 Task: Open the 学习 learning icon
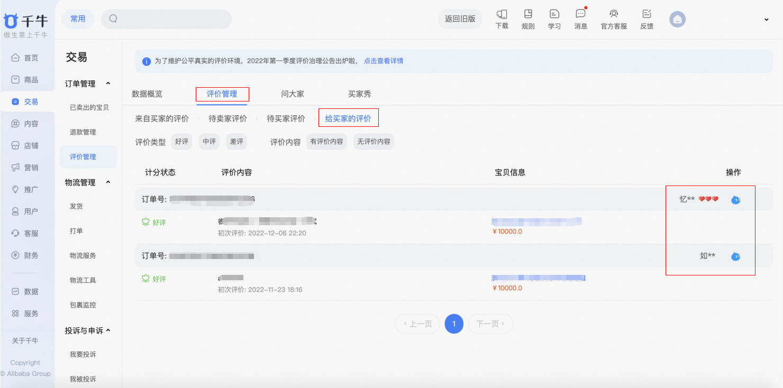[x=554, y=14]
